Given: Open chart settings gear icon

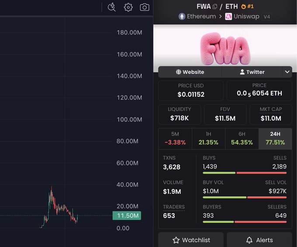Looking at the screenshot, I should (x=128, y=7).
